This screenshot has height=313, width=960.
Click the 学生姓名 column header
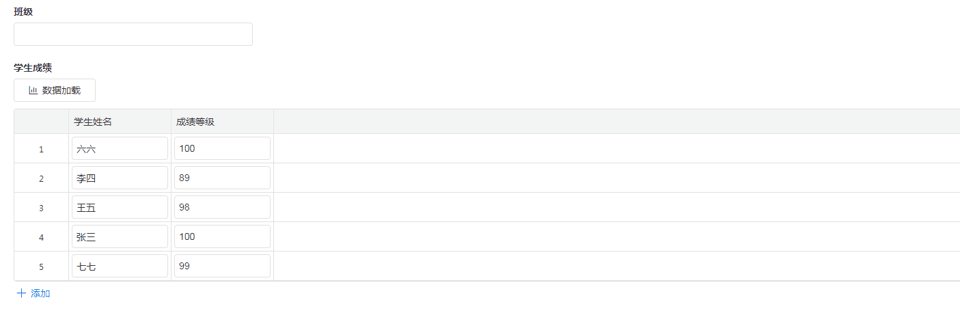[94, 122]
